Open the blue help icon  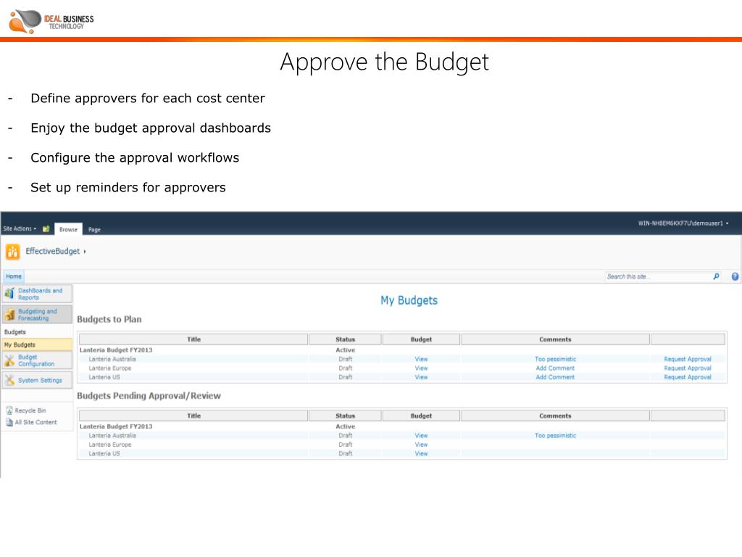click(735, 276)
